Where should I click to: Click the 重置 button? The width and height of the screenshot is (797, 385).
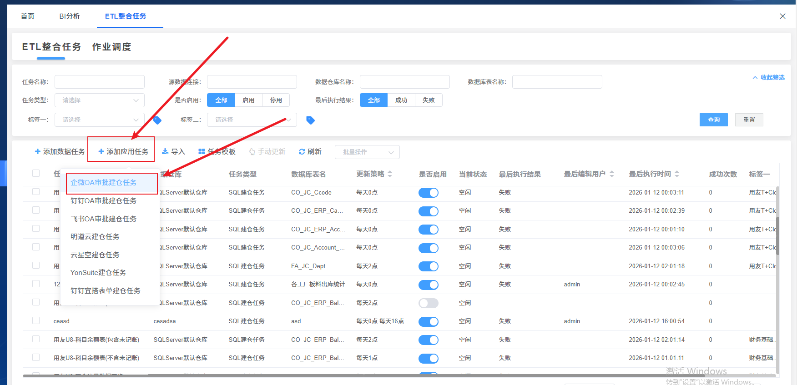749,120
